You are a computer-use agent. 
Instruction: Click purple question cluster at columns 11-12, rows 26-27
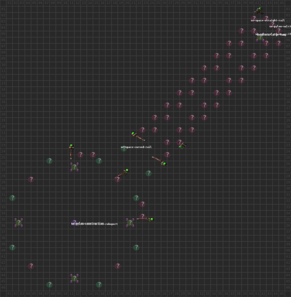click(x=74, y=167)
